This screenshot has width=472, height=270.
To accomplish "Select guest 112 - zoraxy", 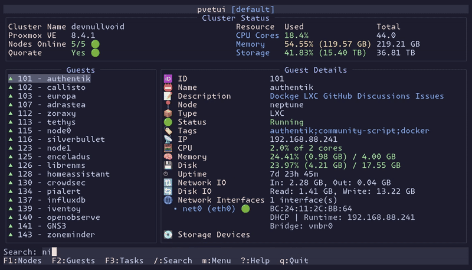I will [42, 113].
